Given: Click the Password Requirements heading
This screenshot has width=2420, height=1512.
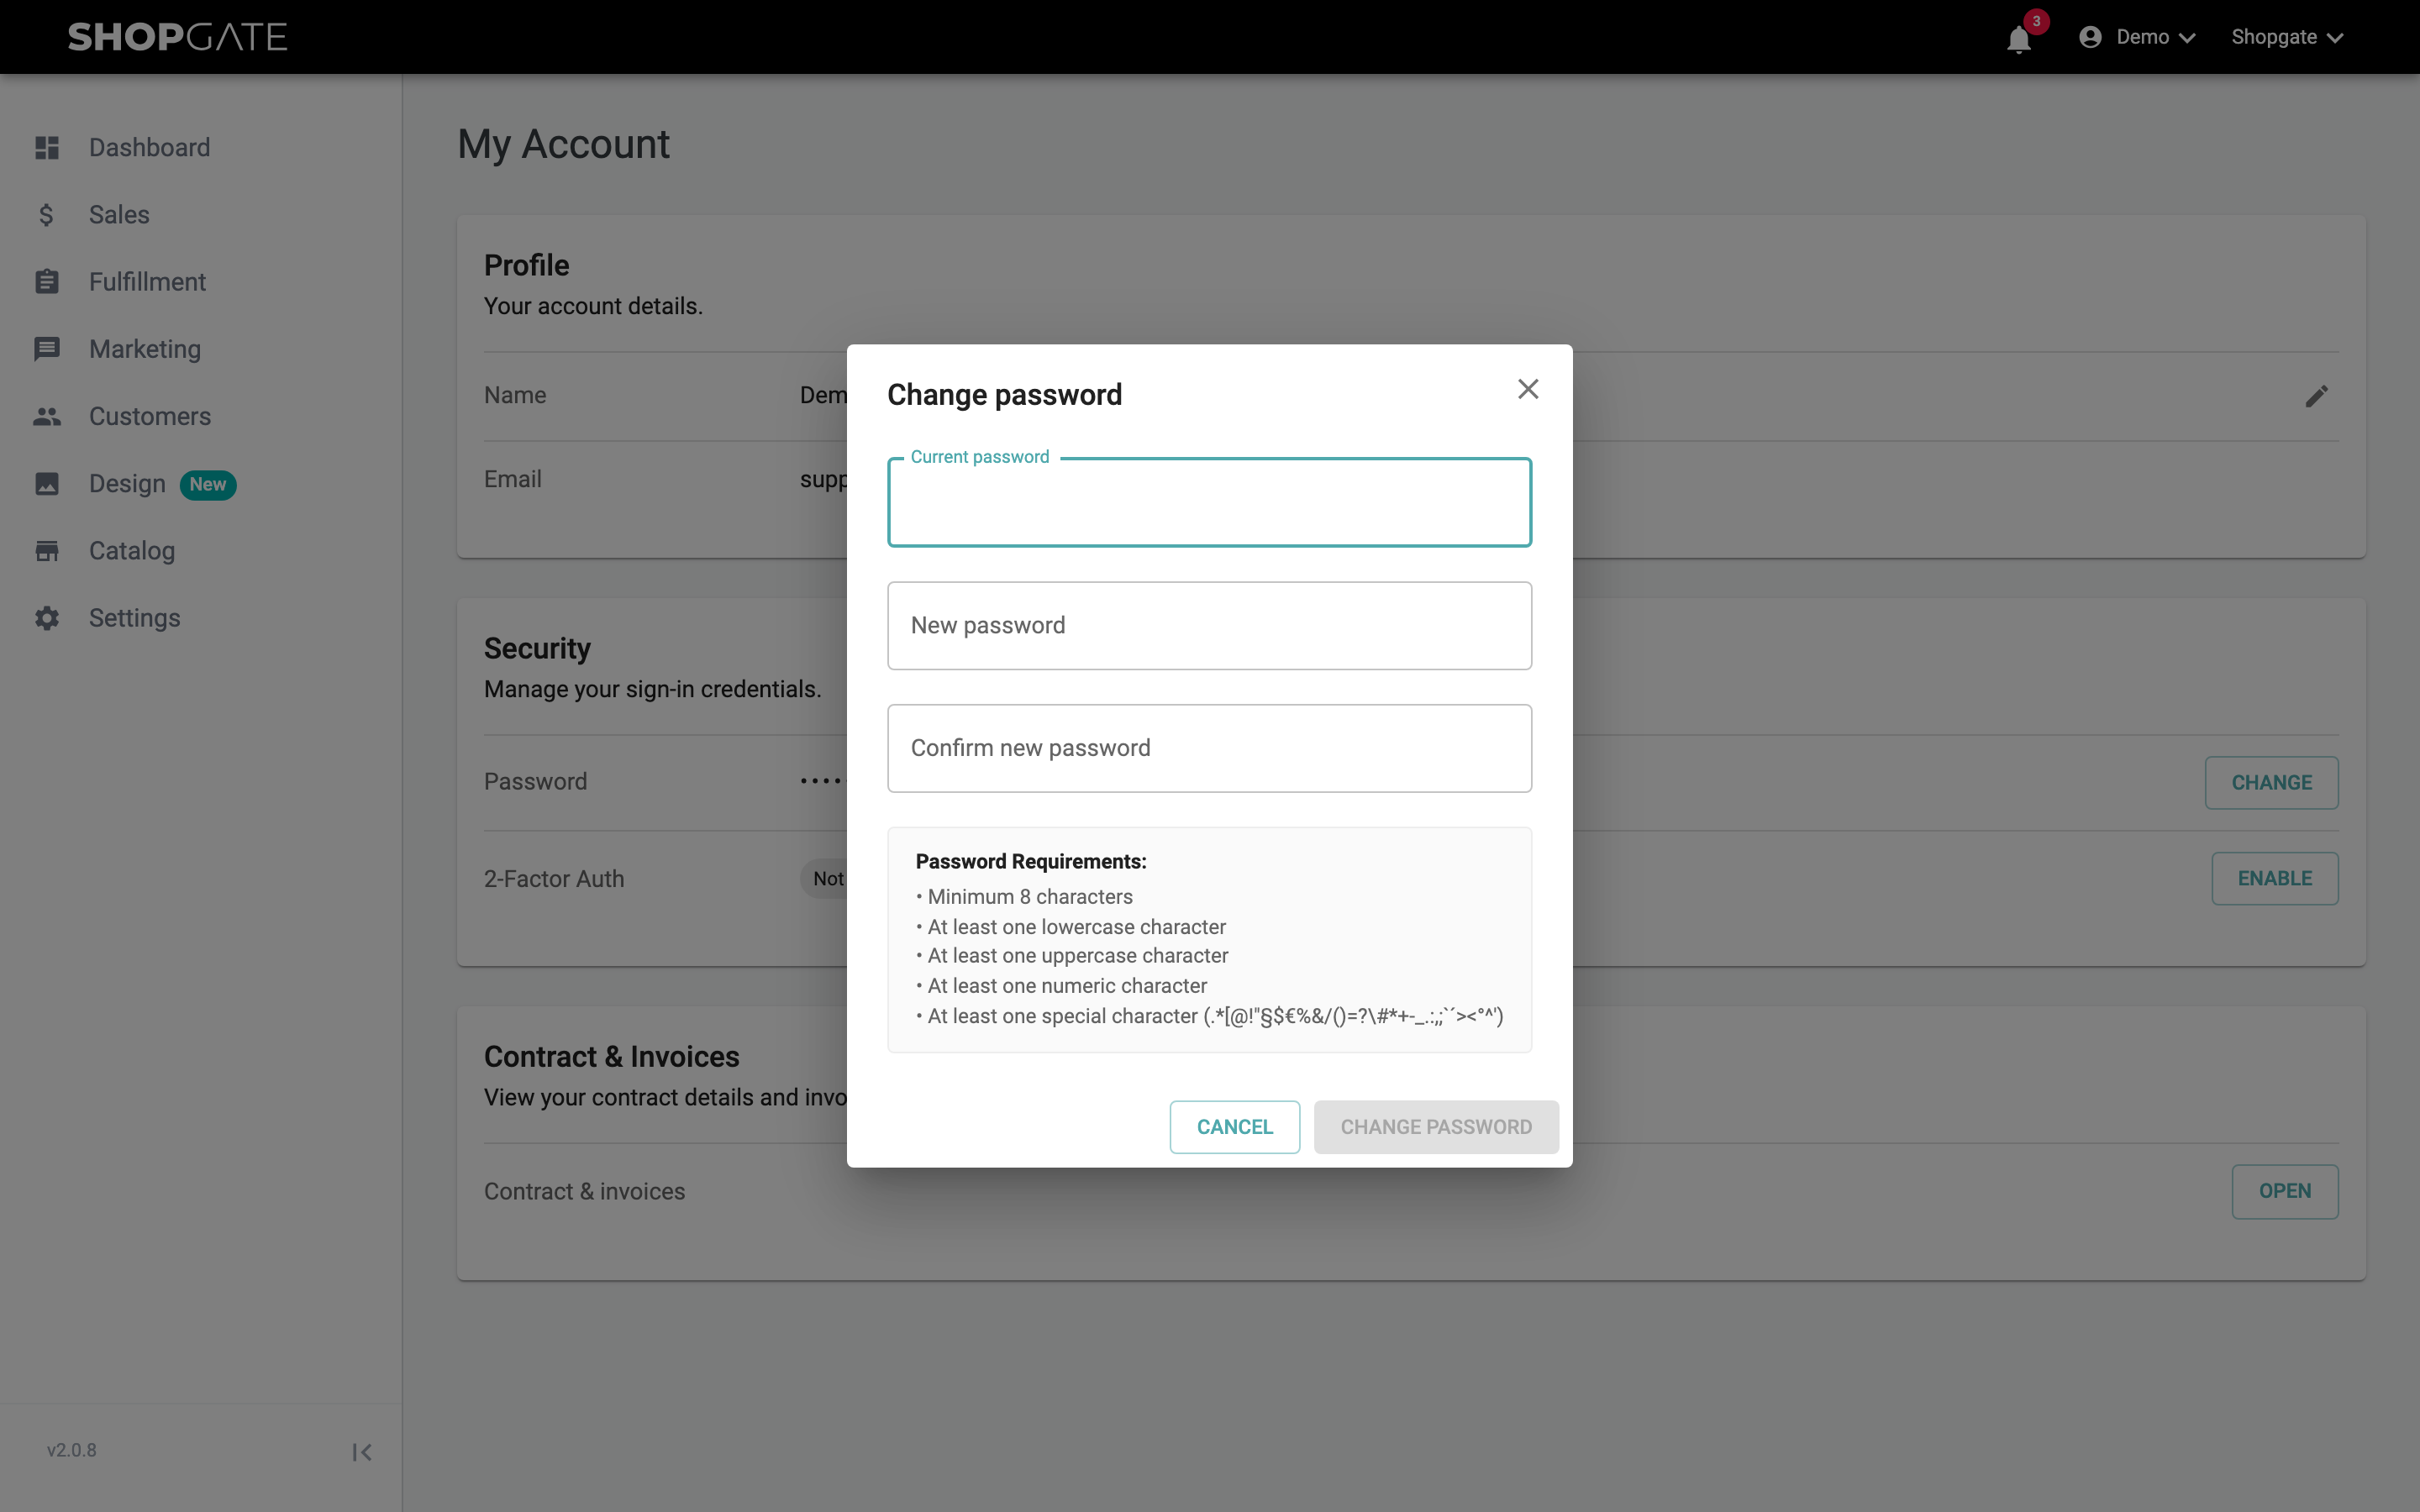Looking at the screenshot, I should pyautogui.click(x=1031, y=862).
